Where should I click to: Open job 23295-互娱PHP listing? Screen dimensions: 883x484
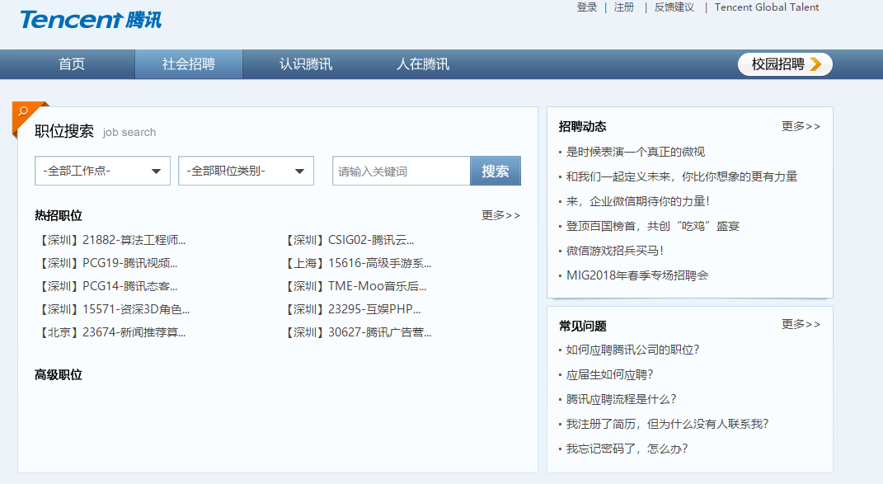[351, 309]
